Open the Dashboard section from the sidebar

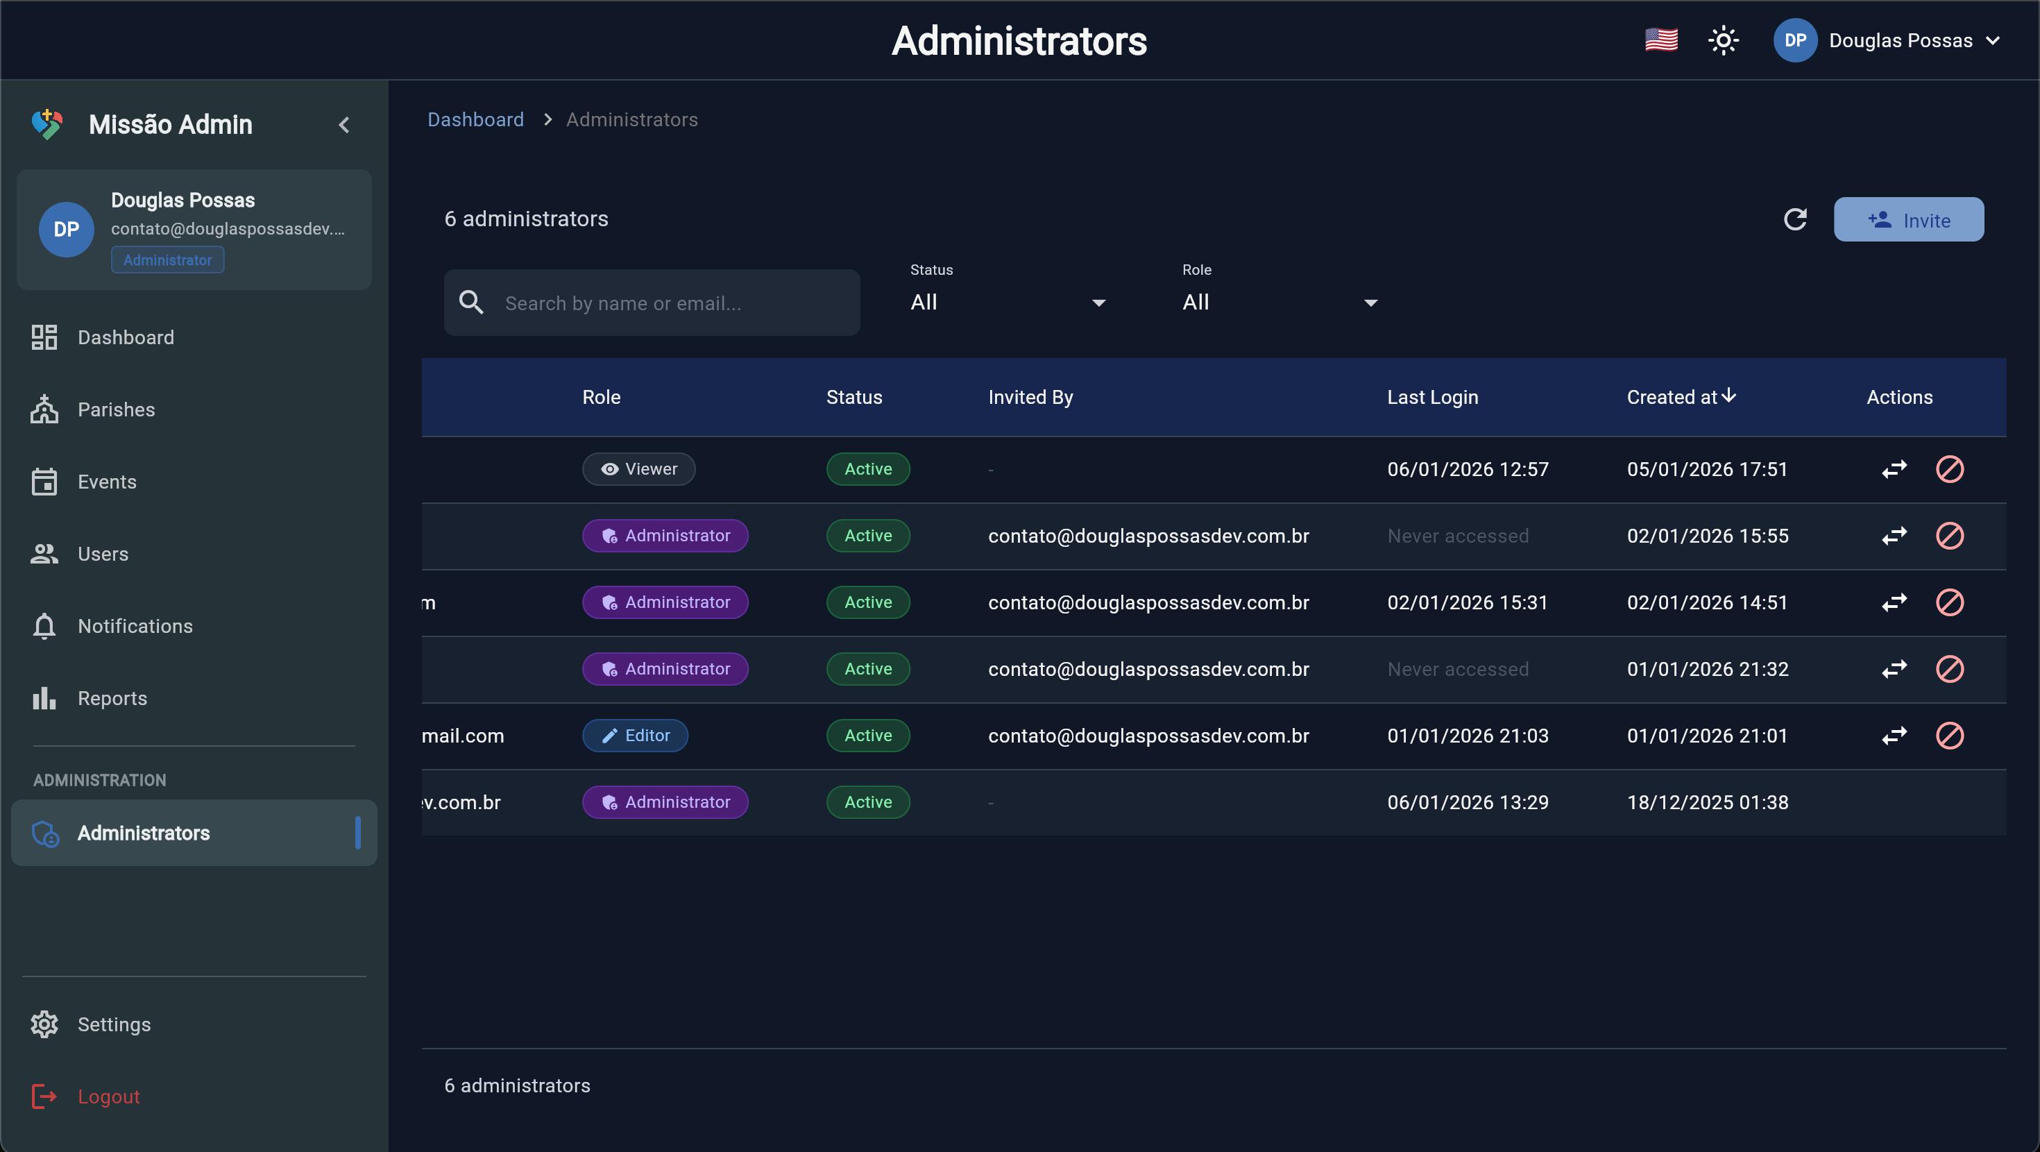[125, 337]
